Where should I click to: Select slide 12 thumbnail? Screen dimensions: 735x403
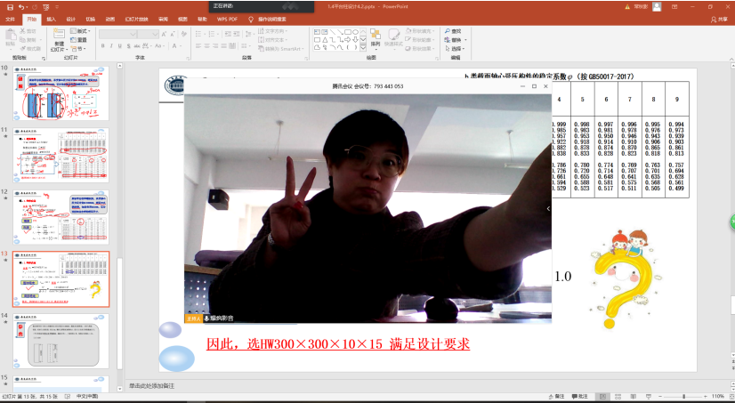click(x=61, y=217)
